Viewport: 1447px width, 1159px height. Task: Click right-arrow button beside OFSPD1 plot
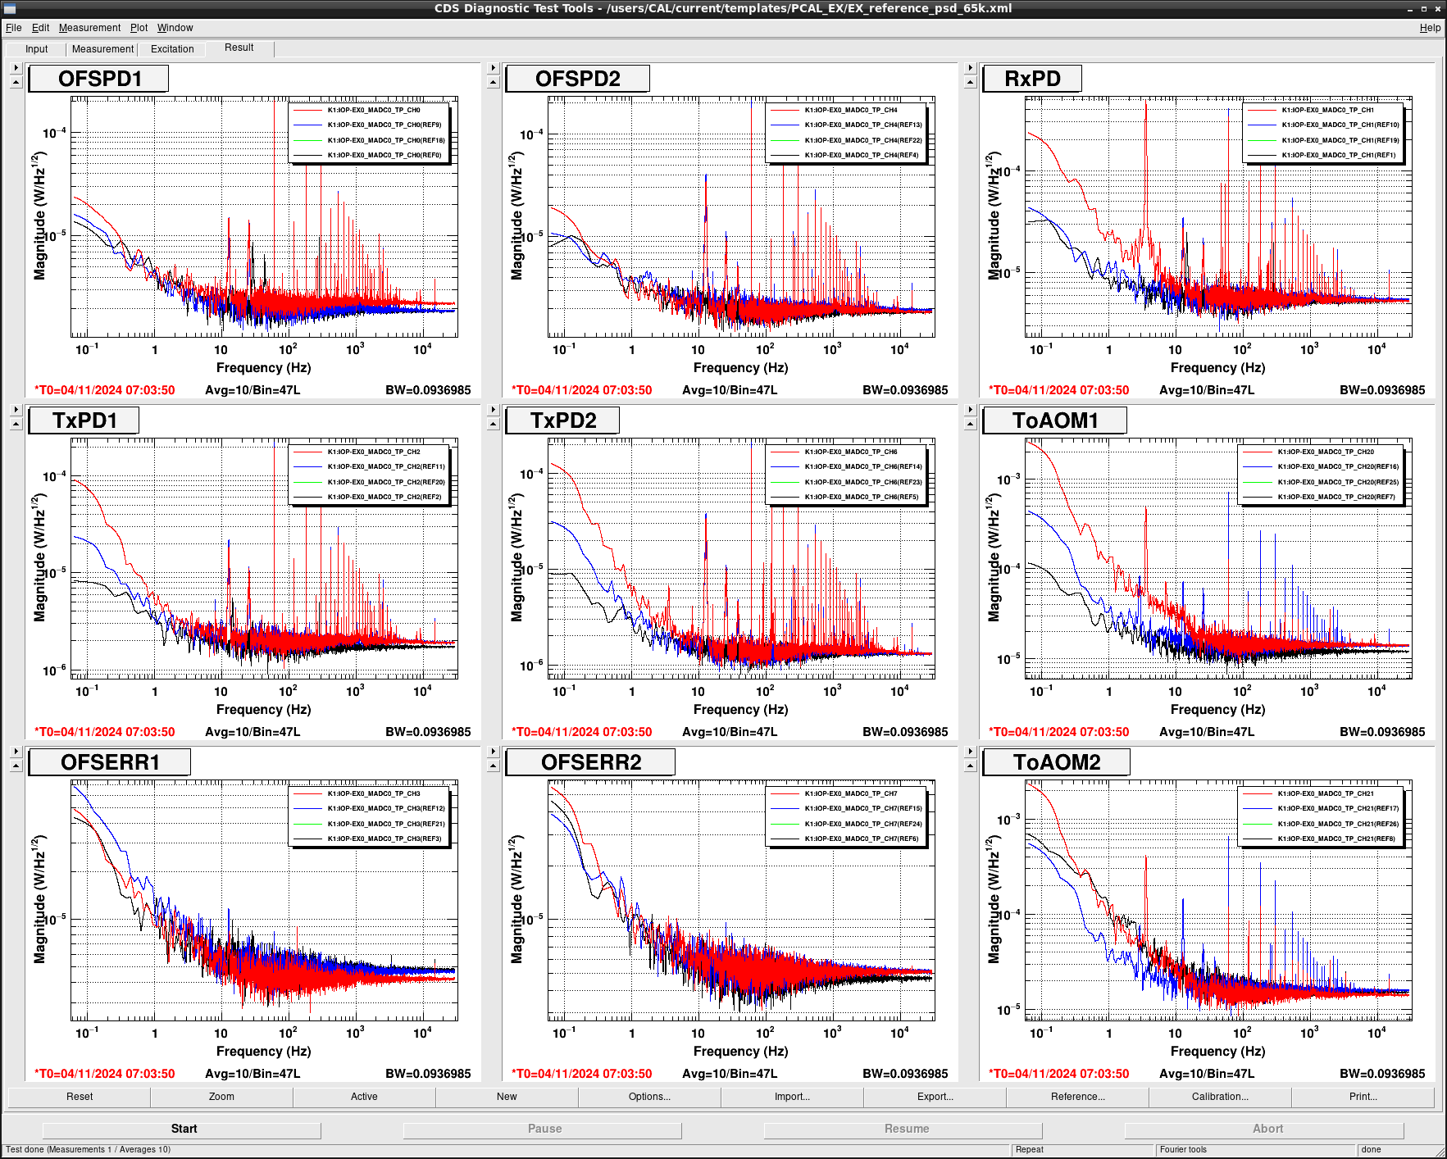coord(16,68)
